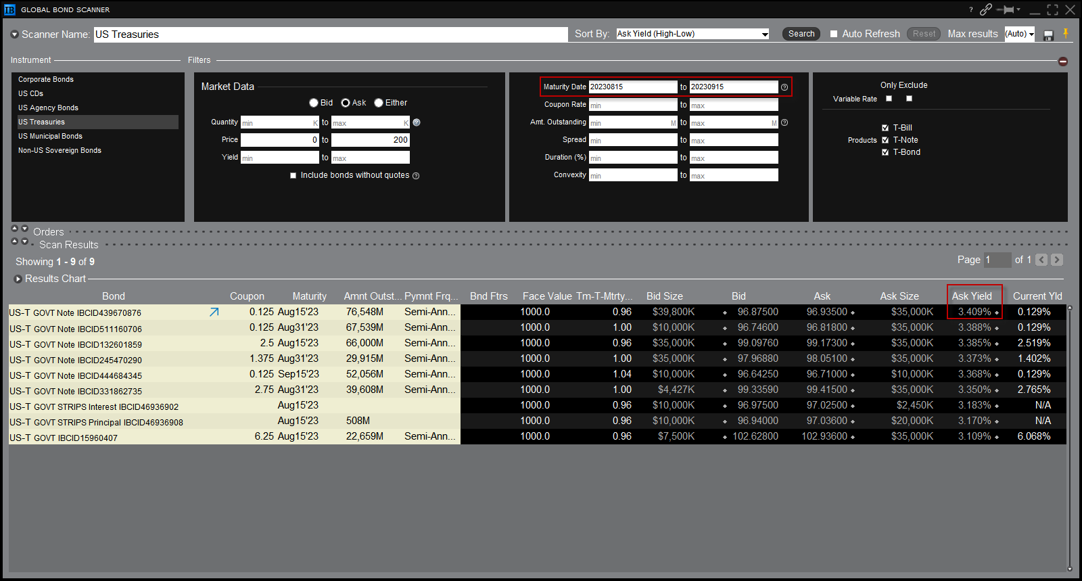
Task: Click the Page number input field
Action: coord(997,260)
